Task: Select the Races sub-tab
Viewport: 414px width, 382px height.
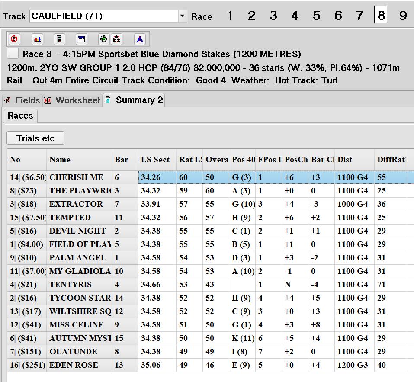Action: pyautogui.click(x=20, y=116)
